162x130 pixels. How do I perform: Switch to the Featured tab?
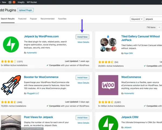pos(22,19)
